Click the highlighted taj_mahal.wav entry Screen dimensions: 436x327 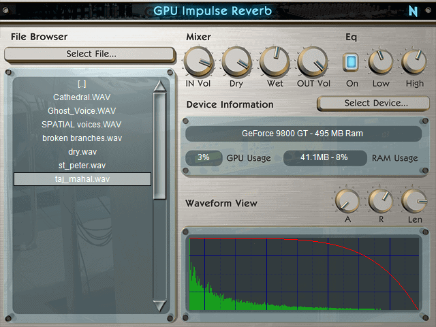click(82, 179)
